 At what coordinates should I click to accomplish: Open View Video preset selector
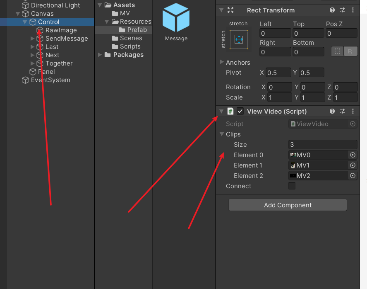(343, 111)
